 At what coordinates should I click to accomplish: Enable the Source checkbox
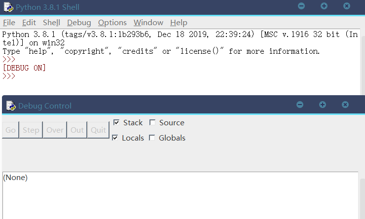[x=152, y=123]
